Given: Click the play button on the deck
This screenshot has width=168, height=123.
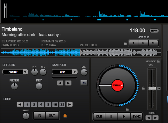Looking at the screenshot, I should click(x=124, y=116).
